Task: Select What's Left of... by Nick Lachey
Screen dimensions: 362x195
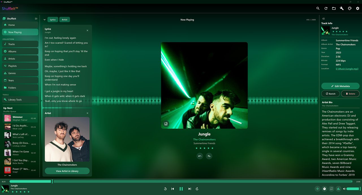Action: pyautogui.click(x=20, y=136)
